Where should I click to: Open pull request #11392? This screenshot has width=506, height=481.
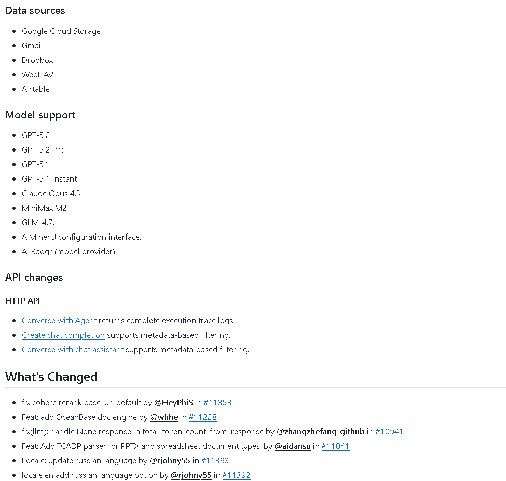pyautogui.click(x=236, y=475)
